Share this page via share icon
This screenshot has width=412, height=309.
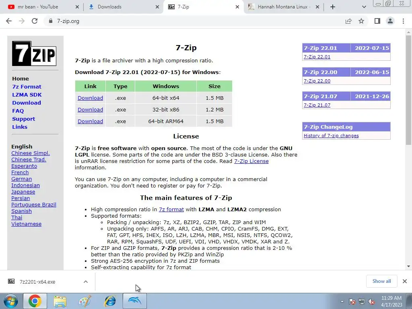(348, 21)
